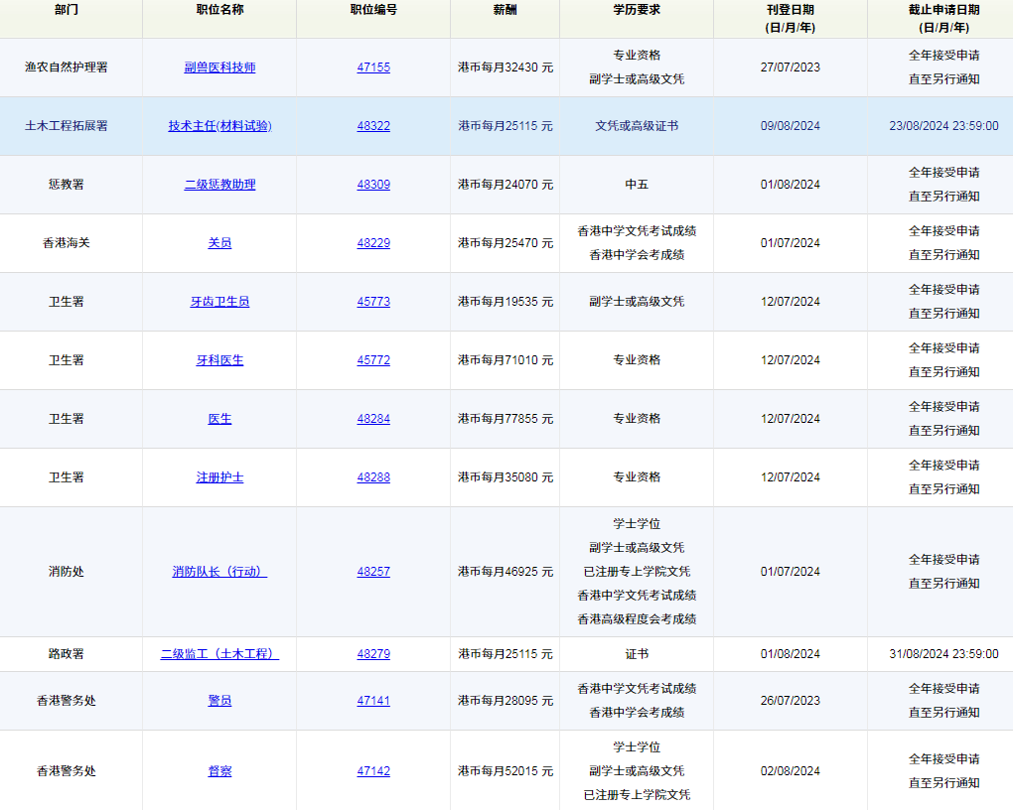1013x810 pixels.
Task: Open the 消防队长（行动） job link
Action: (x=219, y=572)
